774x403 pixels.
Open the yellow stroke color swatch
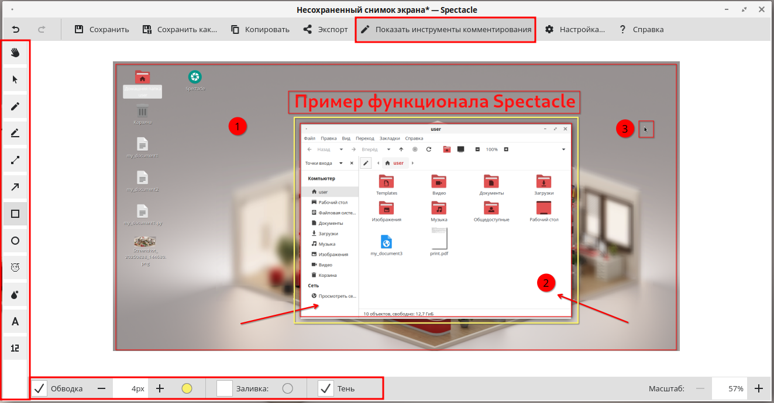(x=187, y=388)
